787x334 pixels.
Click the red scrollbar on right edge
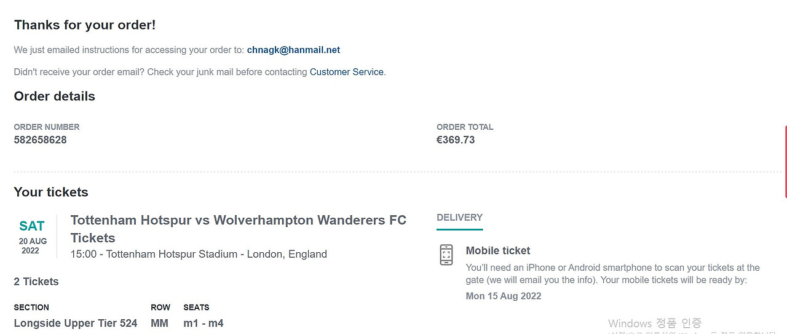[x=785, y=161]
